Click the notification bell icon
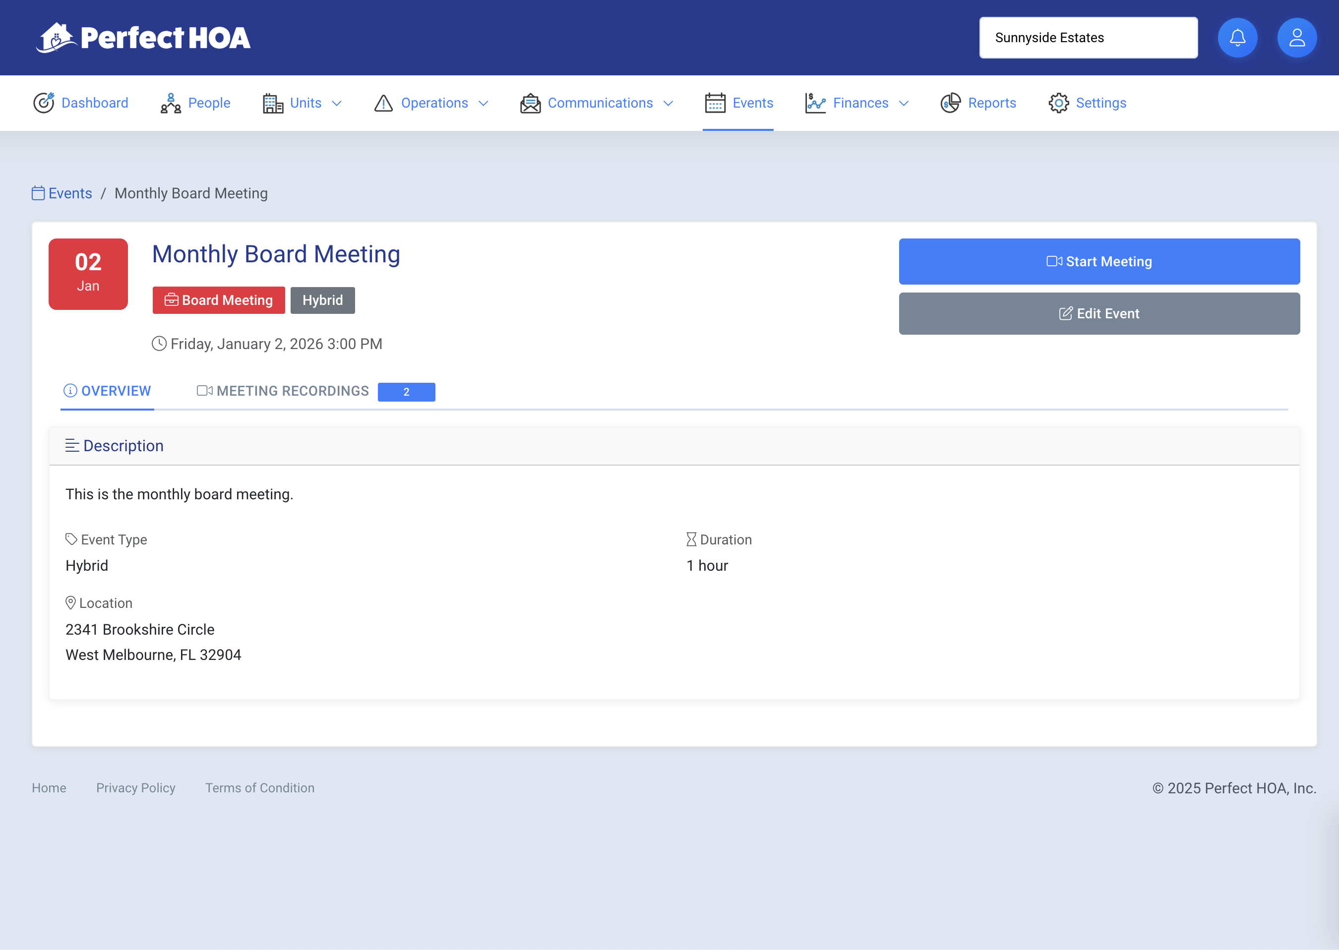Viewport: 1339px width, 950px height. [1237, 38]
